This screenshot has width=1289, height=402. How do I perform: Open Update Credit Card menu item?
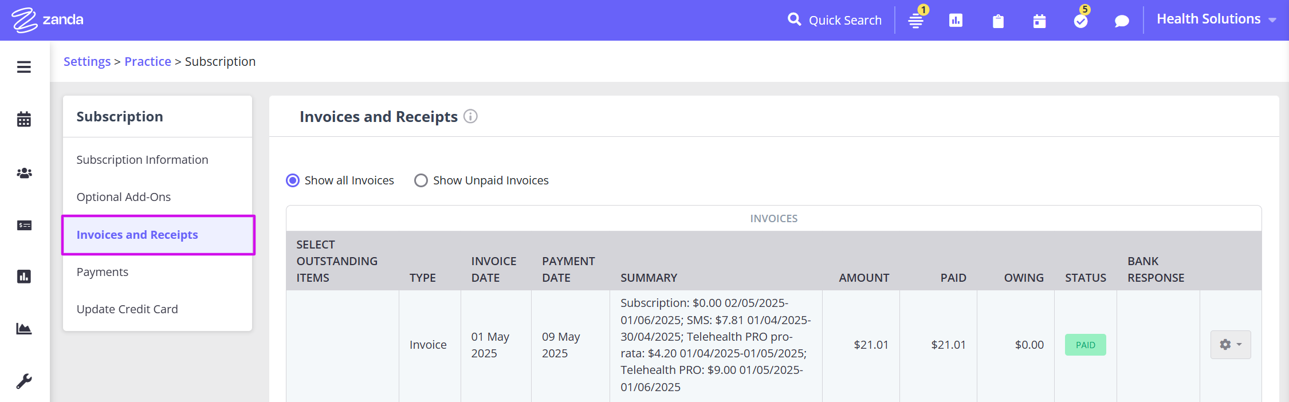click(127, 309)
